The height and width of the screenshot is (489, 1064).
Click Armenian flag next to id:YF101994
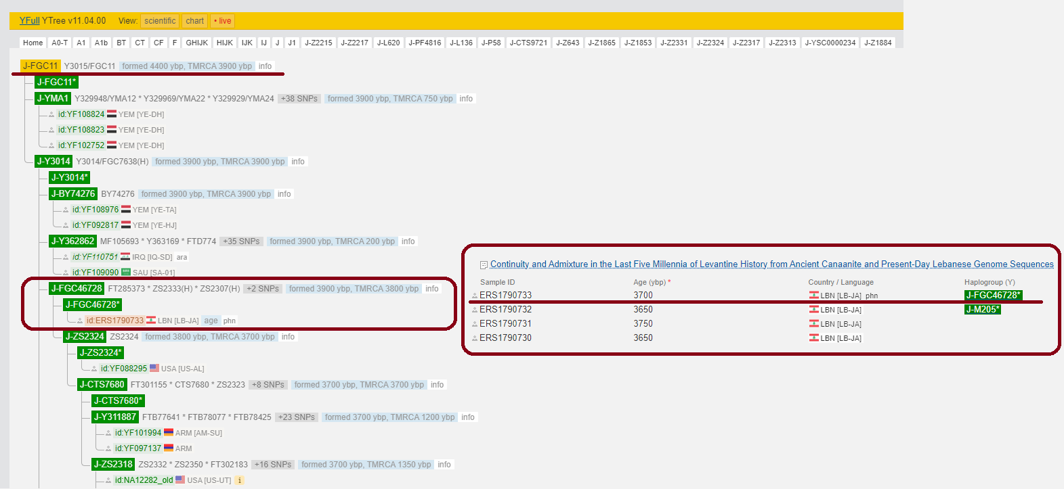click(x=169, y=433)
